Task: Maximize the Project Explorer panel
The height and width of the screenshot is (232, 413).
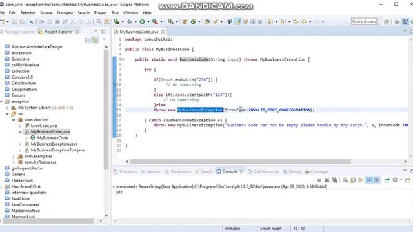Action: coord(103,32)
